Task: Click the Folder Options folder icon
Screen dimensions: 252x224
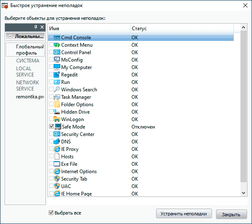Action: coord(57,105)
